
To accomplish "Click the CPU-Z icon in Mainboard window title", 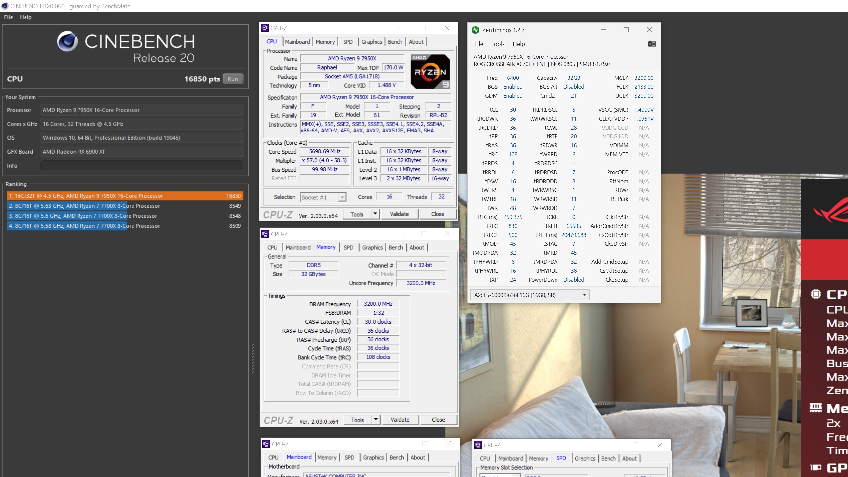I will (x=266, y=444).
